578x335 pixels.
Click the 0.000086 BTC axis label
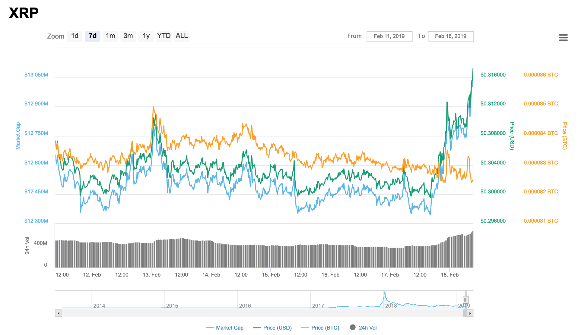(541, 75)
